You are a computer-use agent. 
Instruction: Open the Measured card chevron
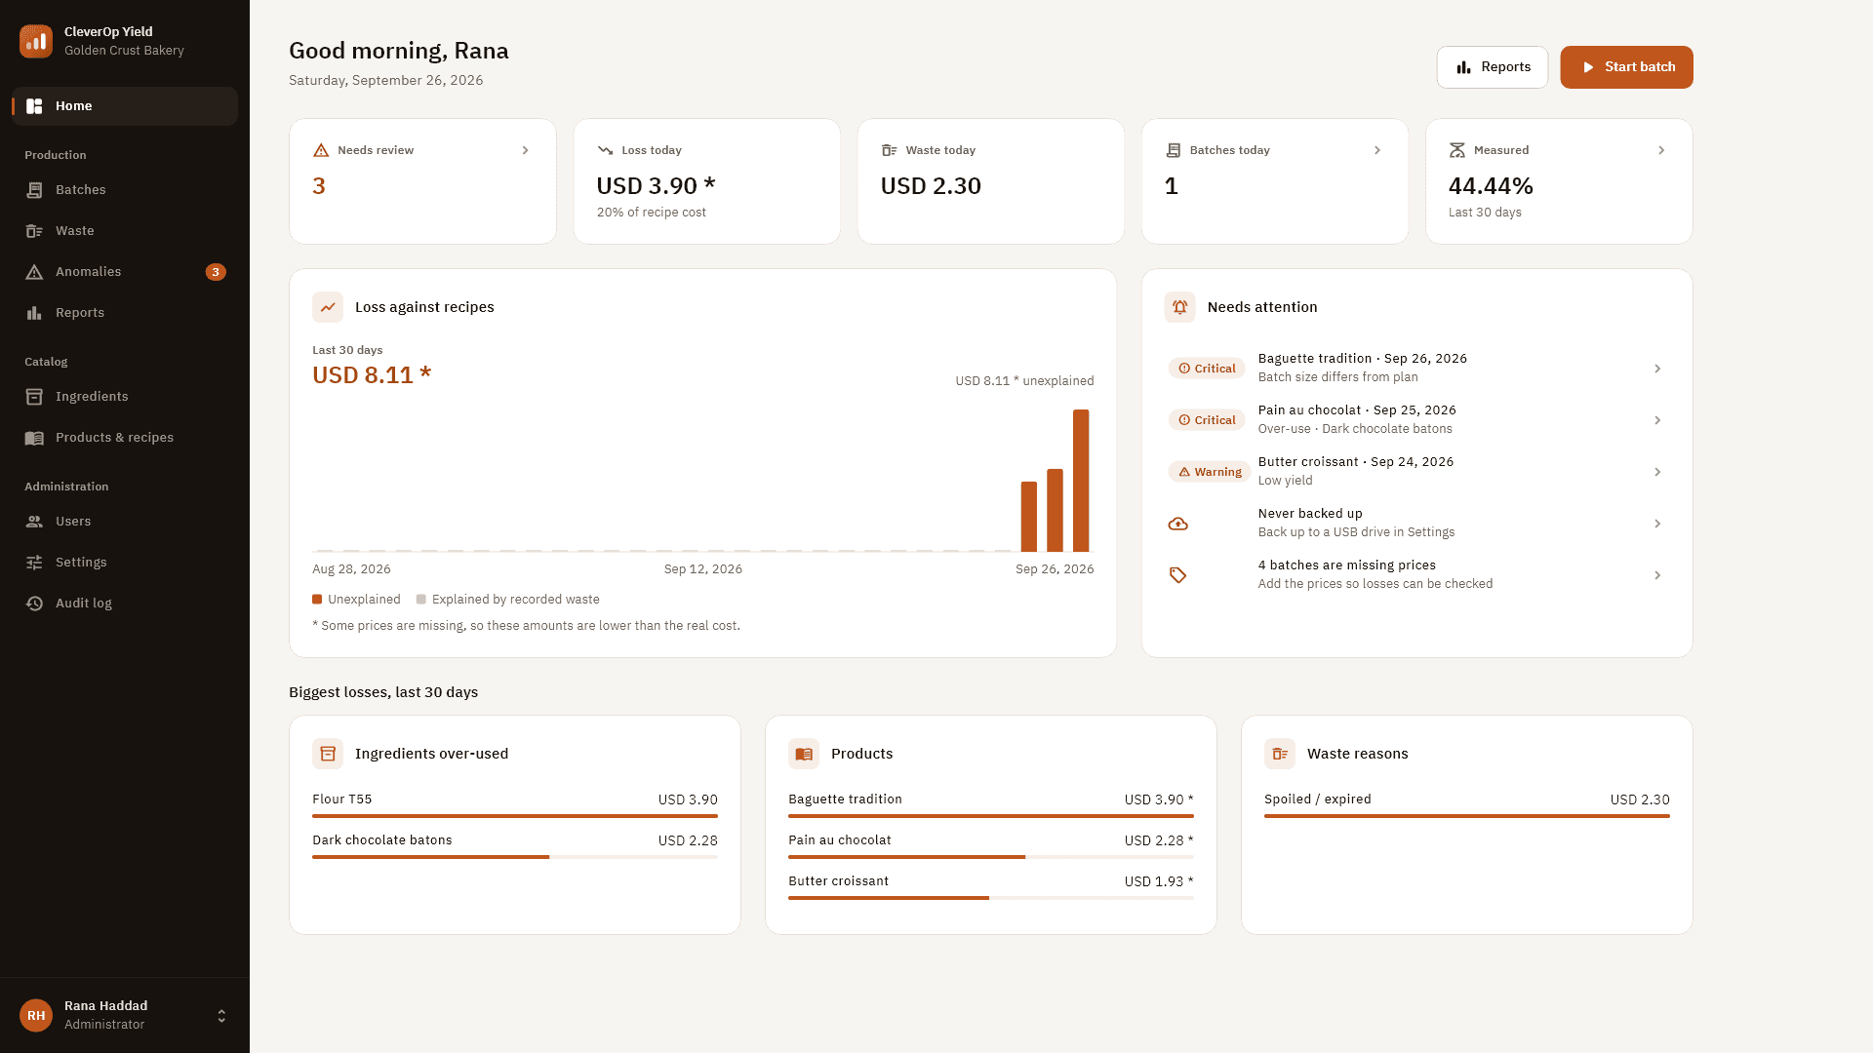(x=1661, y=150)
